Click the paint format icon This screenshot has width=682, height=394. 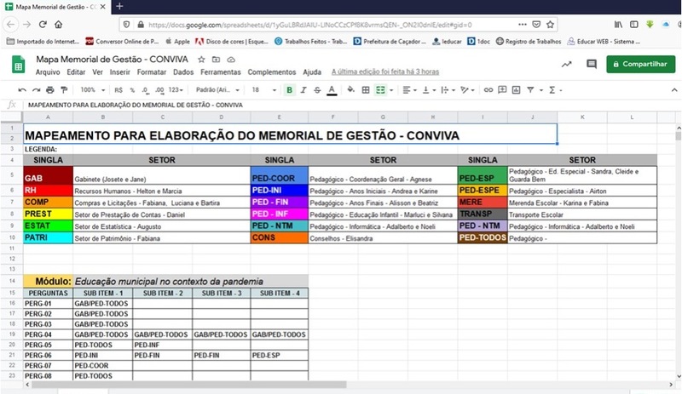(x=64, y=89)
